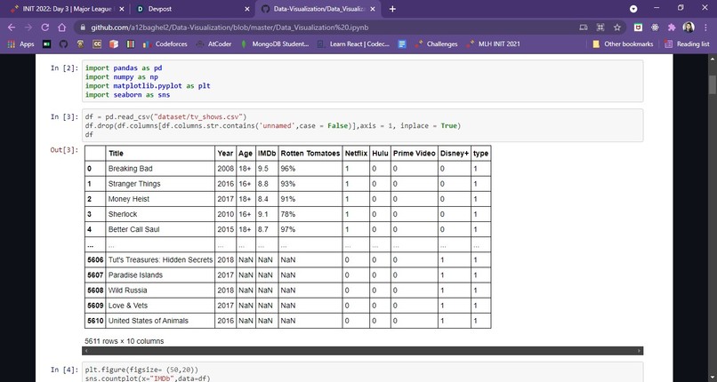Screen dimensions: 717x382
Task: Open the Apps bookmarks shortcut
Action: coord(21,44)
